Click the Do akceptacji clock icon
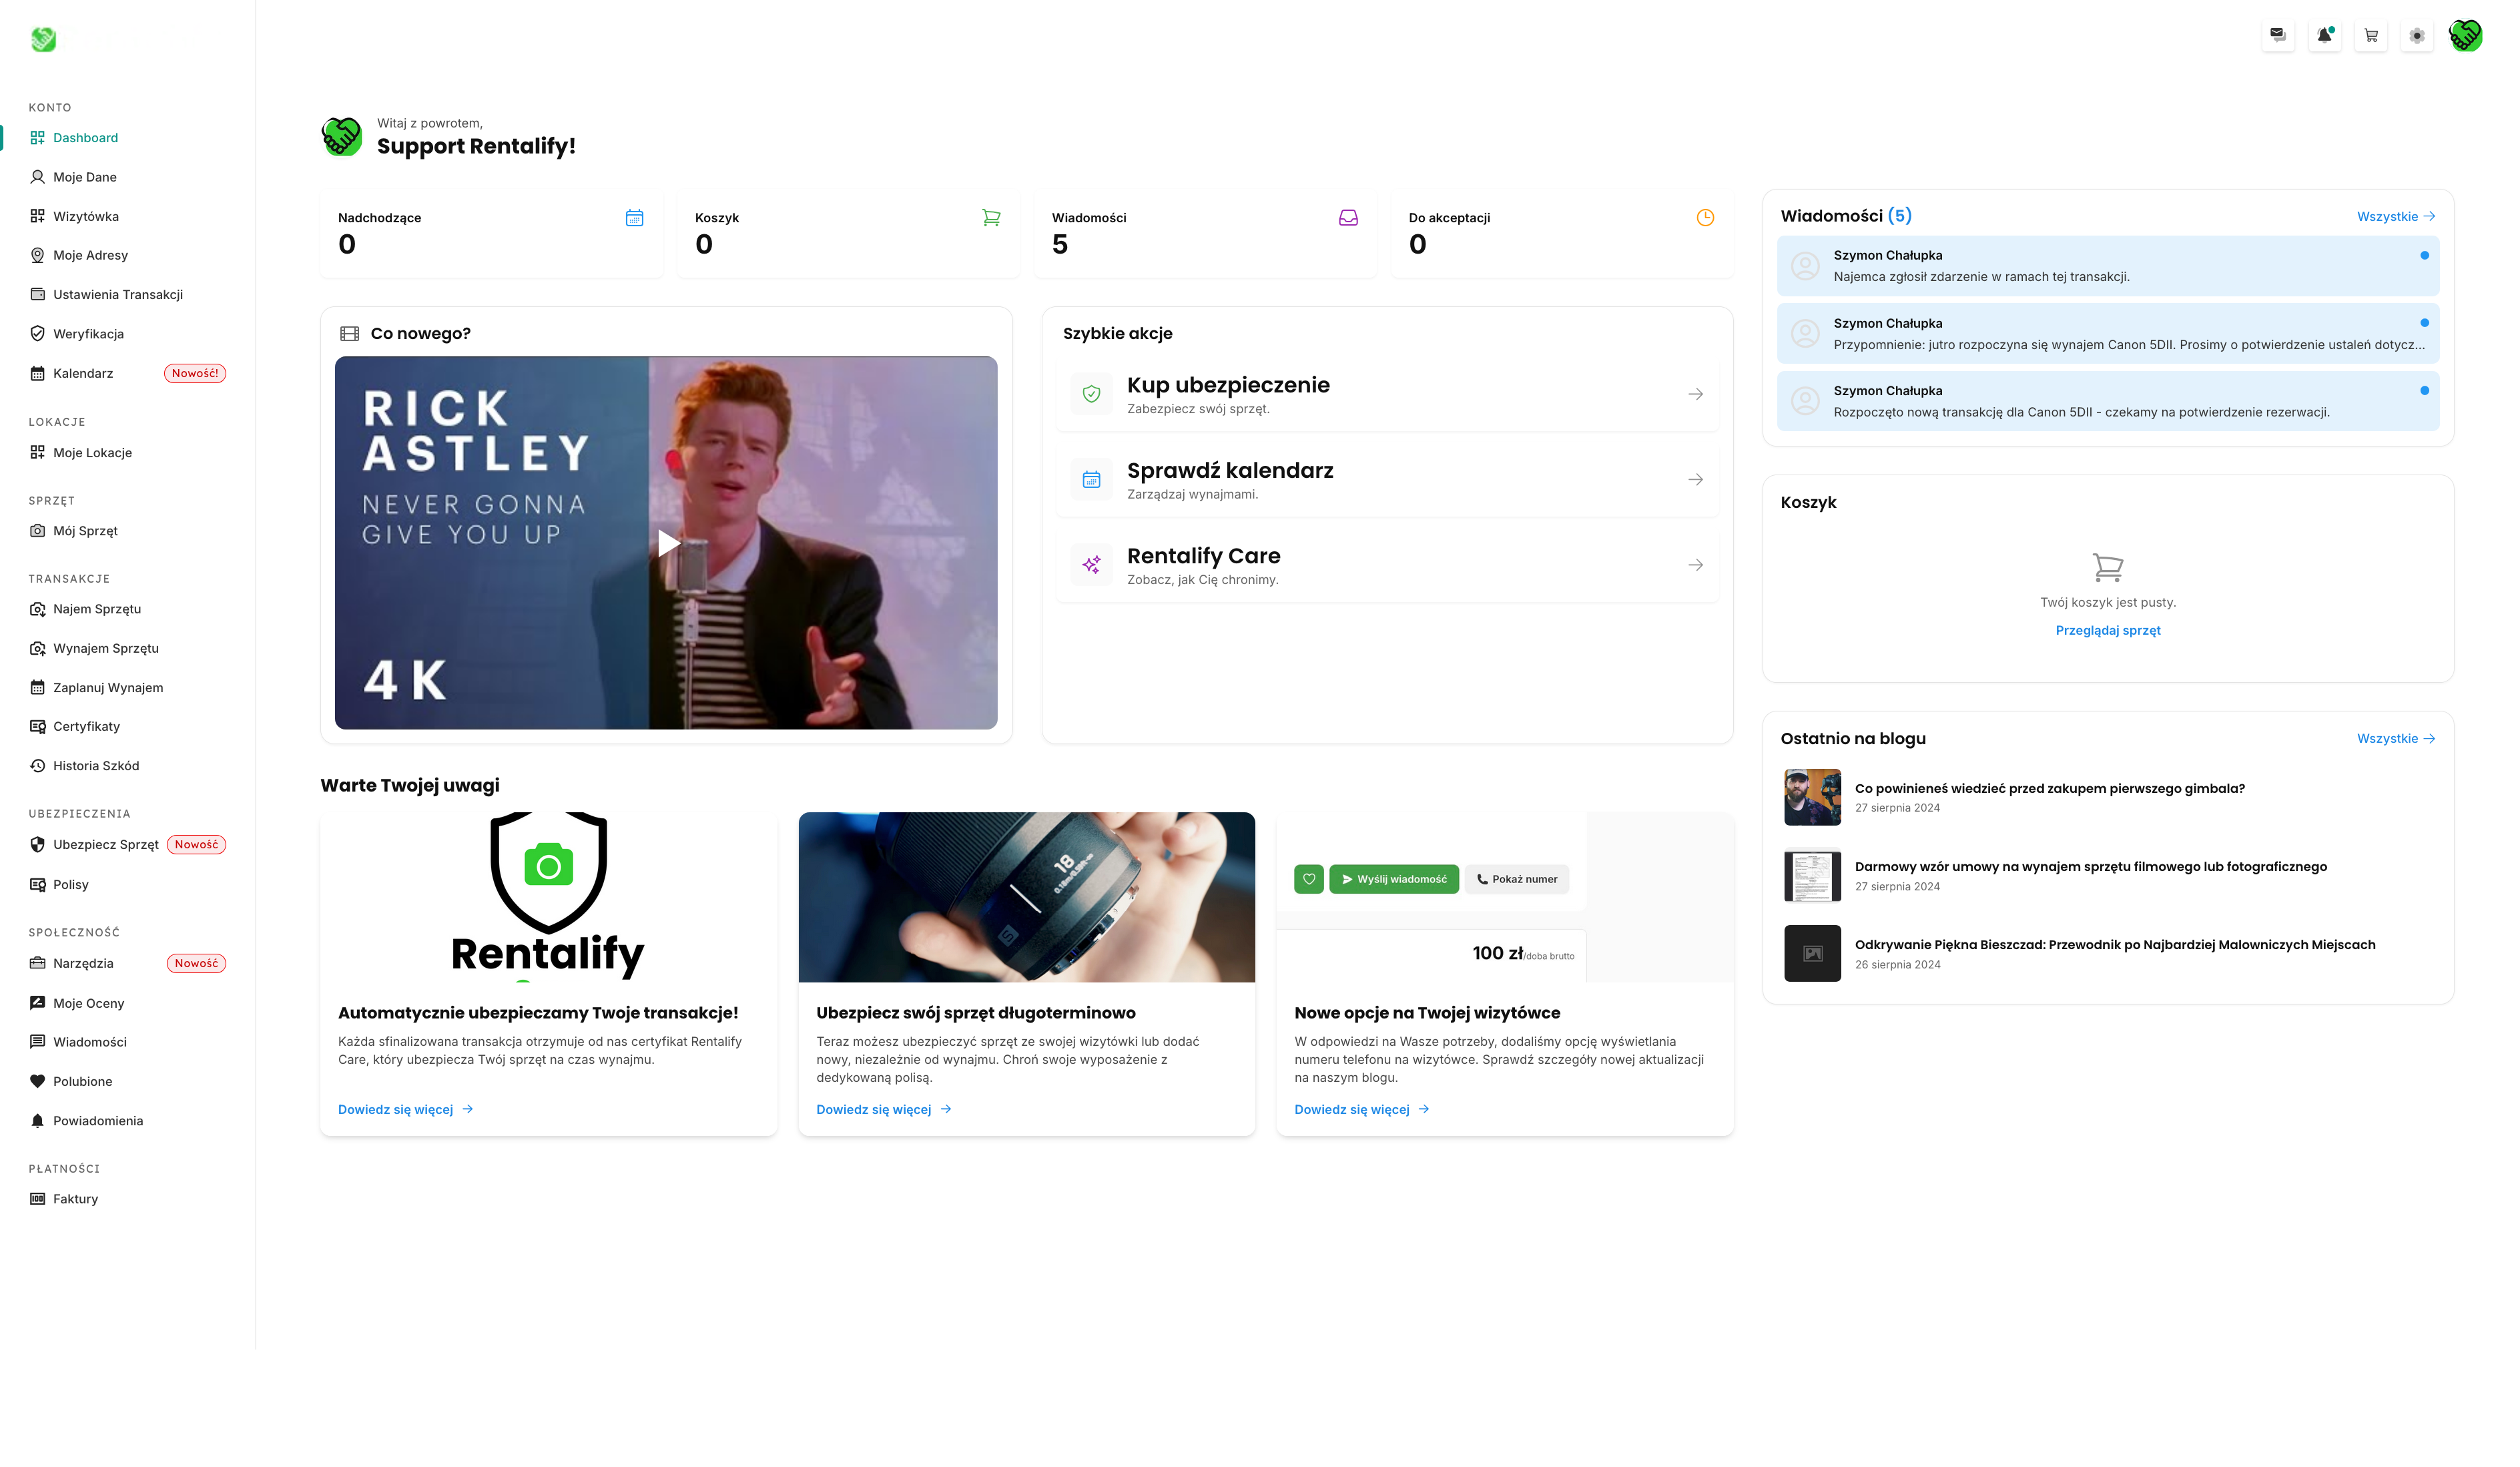This screenshot has height=1467, width=2520. point(1705,217)
